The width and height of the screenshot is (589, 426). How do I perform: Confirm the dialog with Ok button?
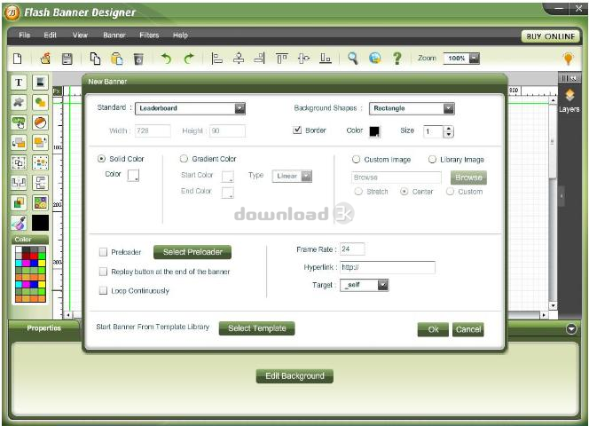(433, 330)
